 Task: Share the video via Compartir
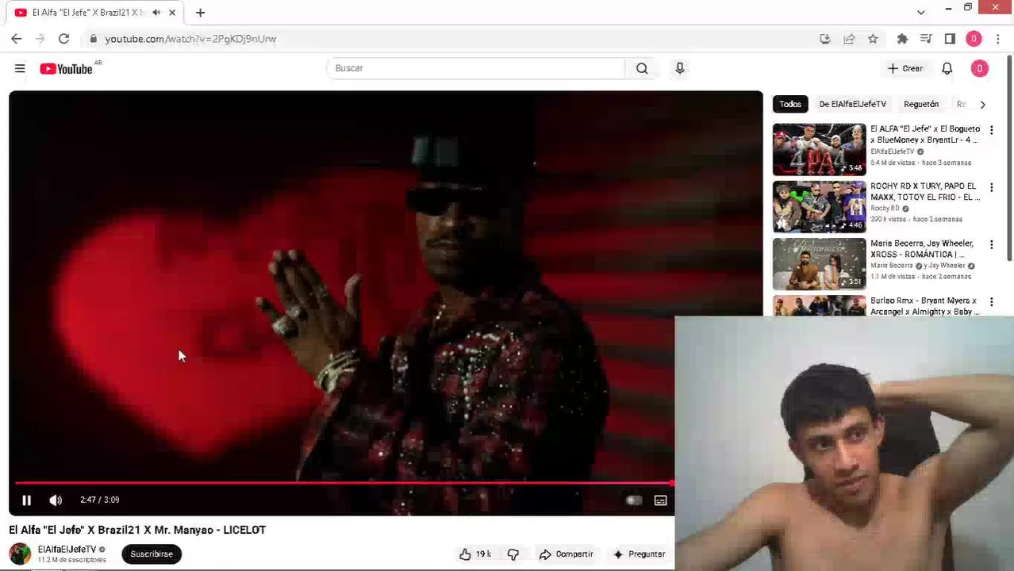pyautogui.click(x=566, y=554)
